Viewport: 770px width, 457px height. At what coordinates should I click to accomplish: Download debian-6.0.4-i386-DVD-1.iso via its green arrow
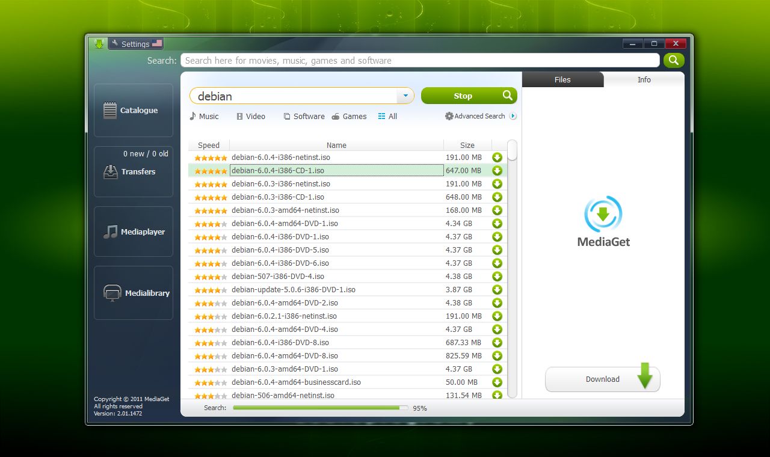tap(497, 237)
